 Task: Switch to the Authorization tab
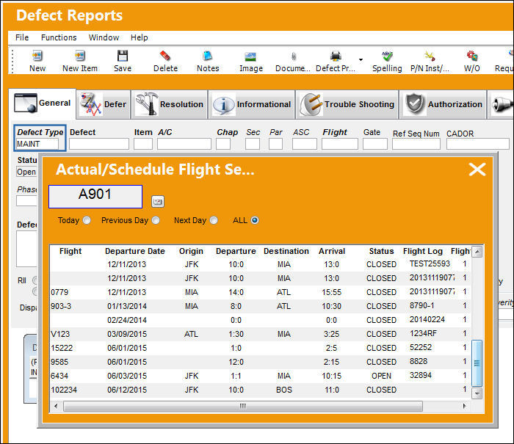[x=443, y=104]
